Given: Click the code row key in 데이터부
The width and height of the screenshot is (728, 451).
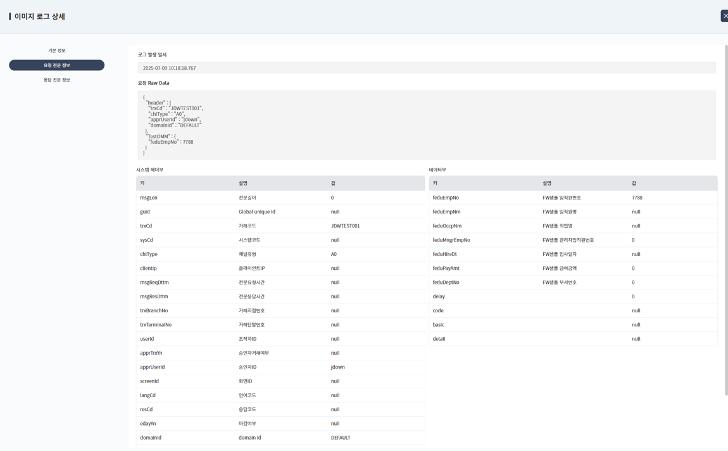Looking at the screenshot, I should click(438, 311).
